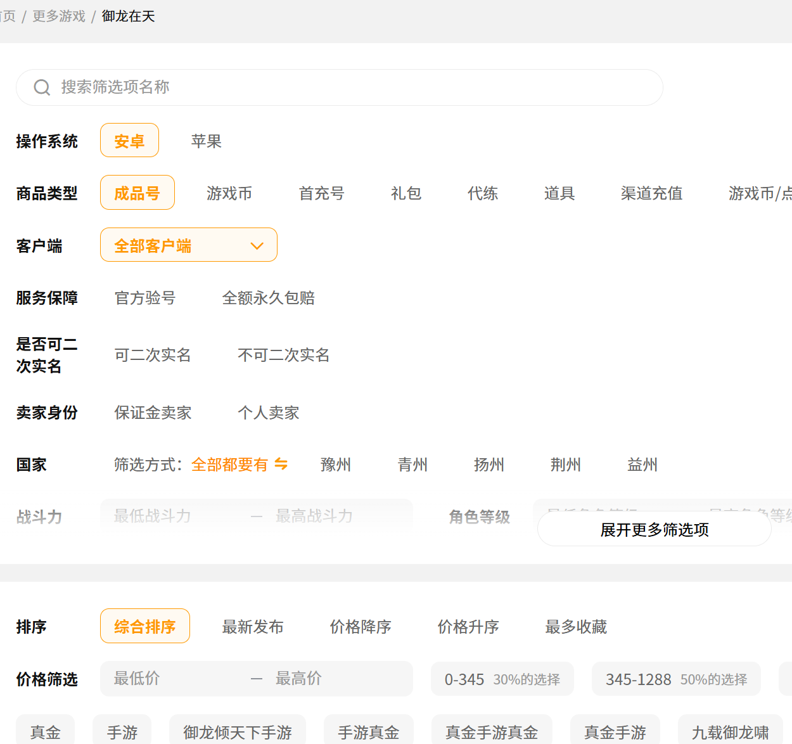Choose 首充号 product type

321,193
